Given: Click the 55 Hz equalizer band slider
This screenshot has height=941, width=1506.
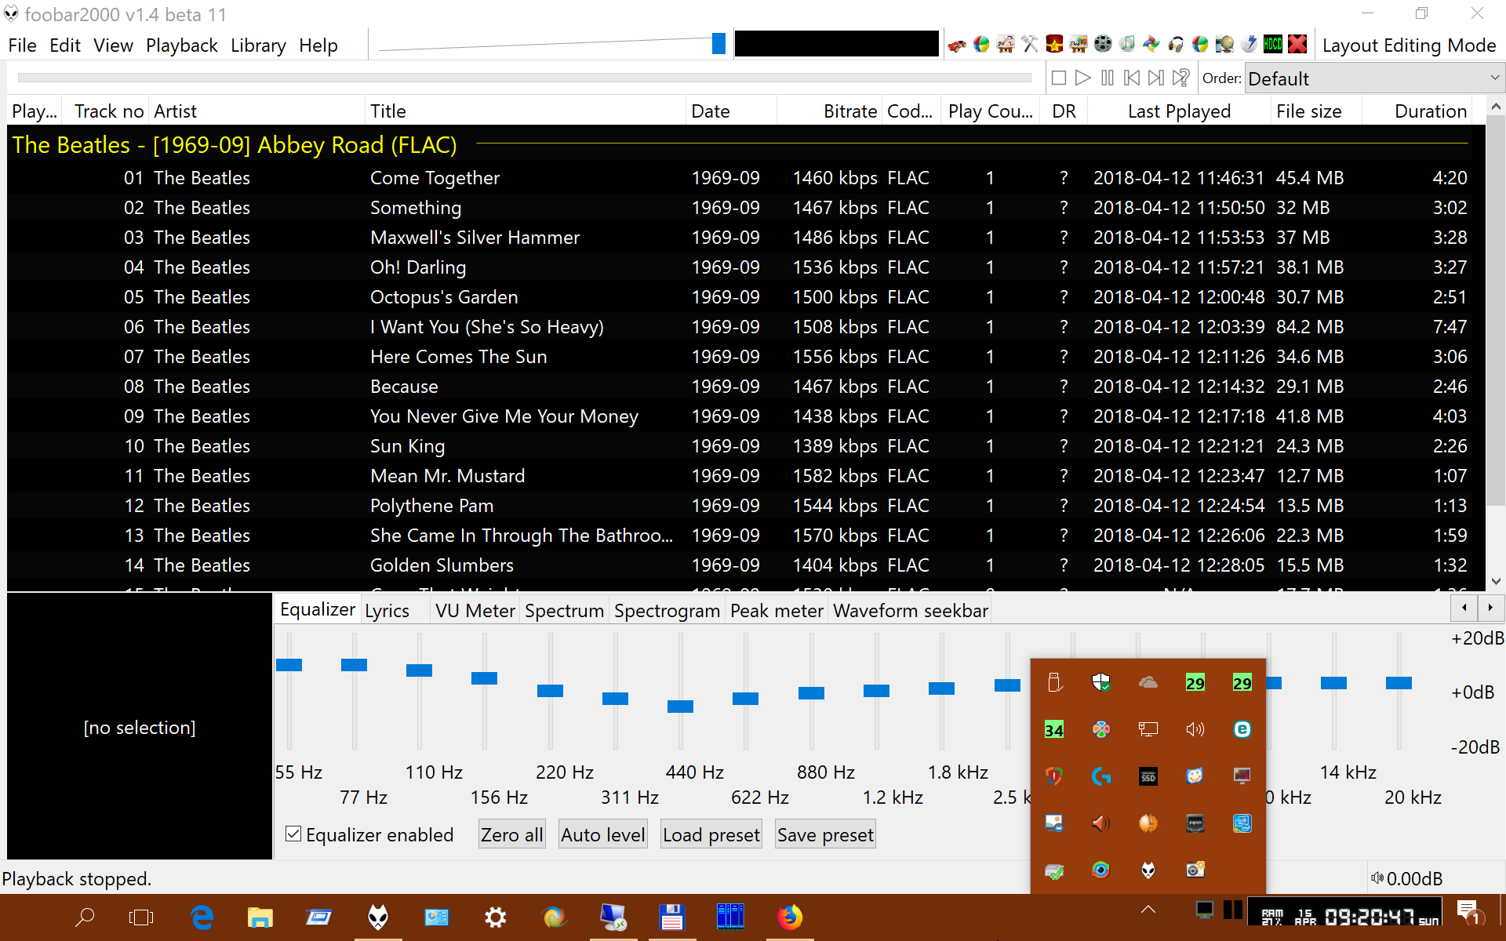Looking at the screenshot, I should 289,665.
